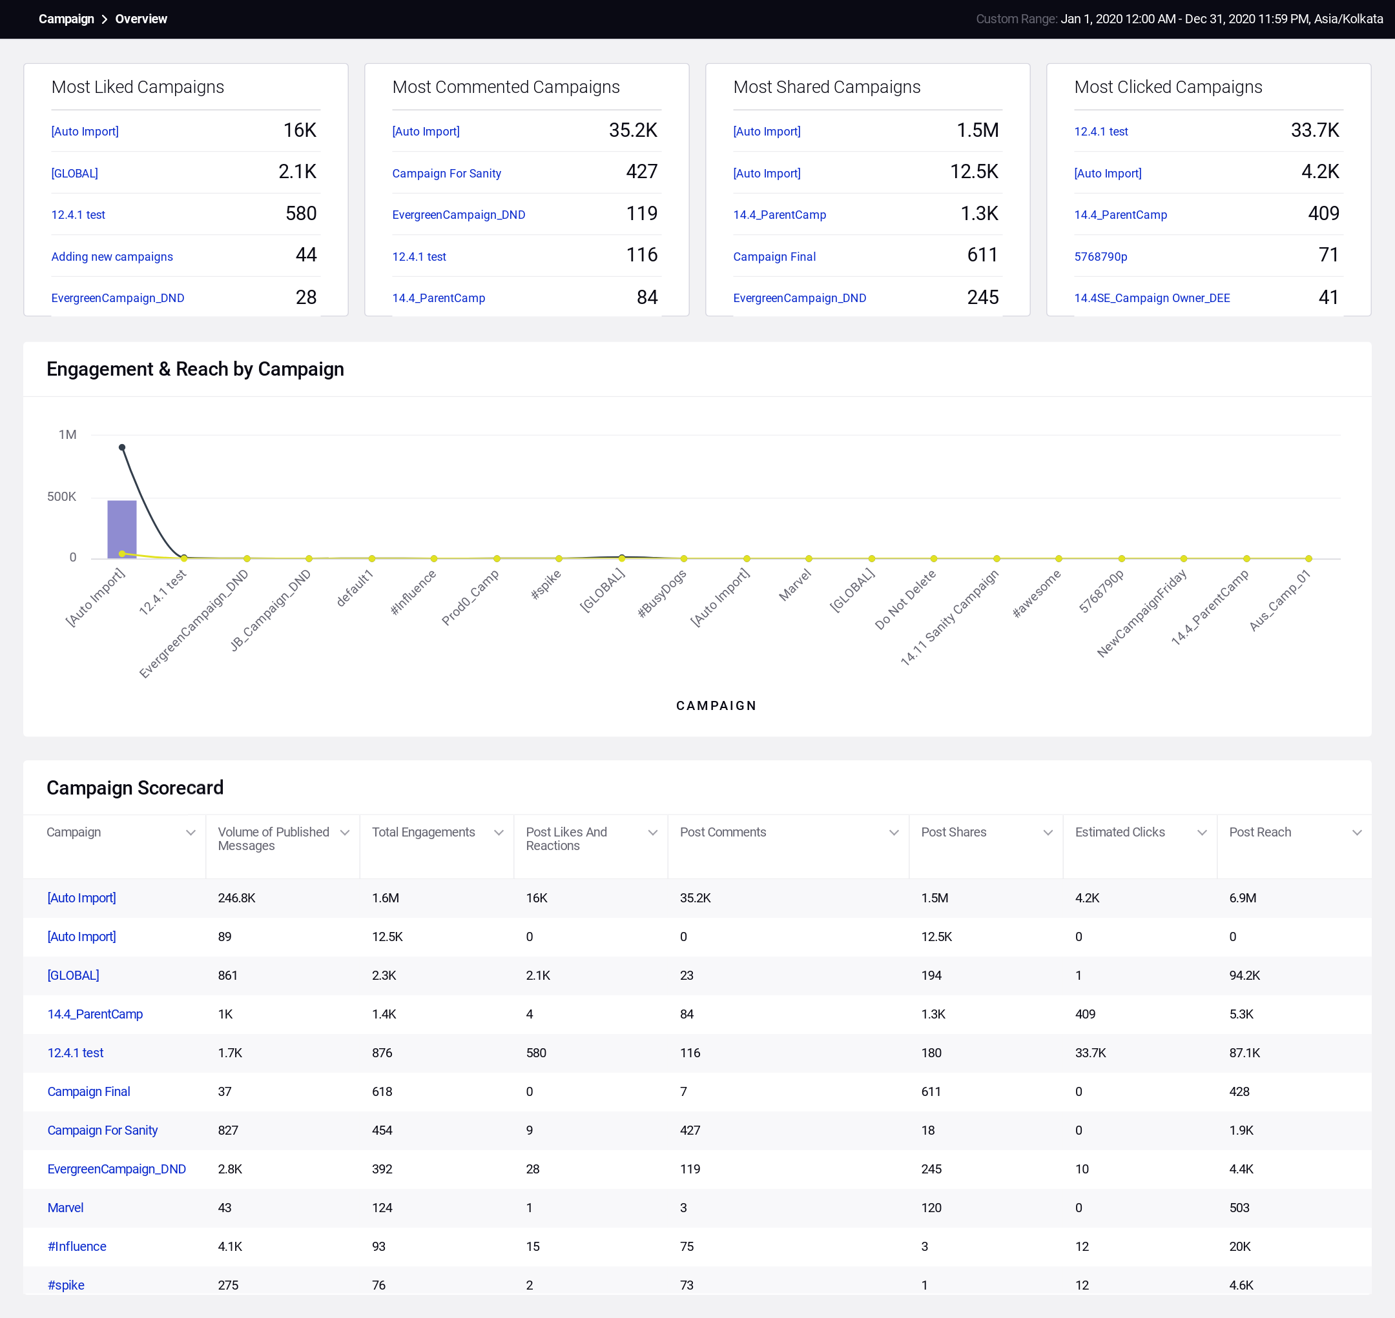
Task: Select 33.7K Estimated Clicks cell
Action: [1091, 1053]
